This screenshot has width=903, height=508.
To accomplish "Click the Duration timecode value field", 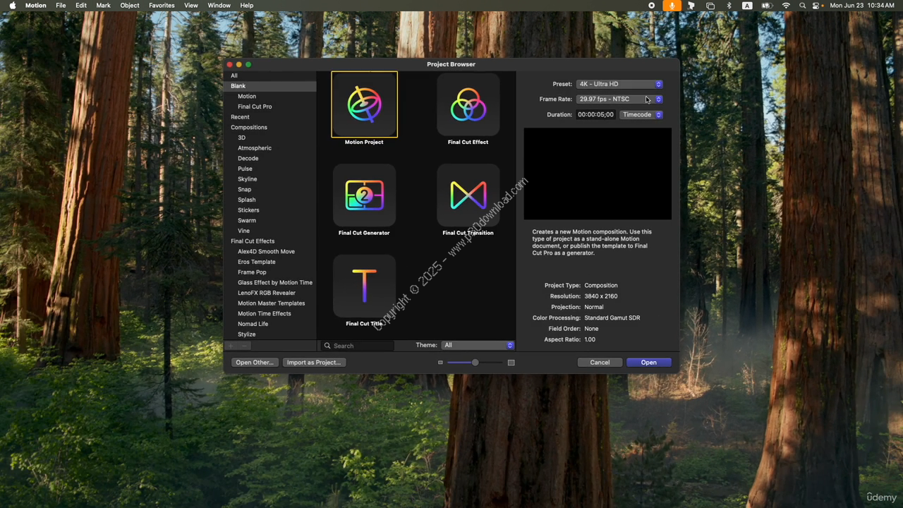I will [595, 114].
